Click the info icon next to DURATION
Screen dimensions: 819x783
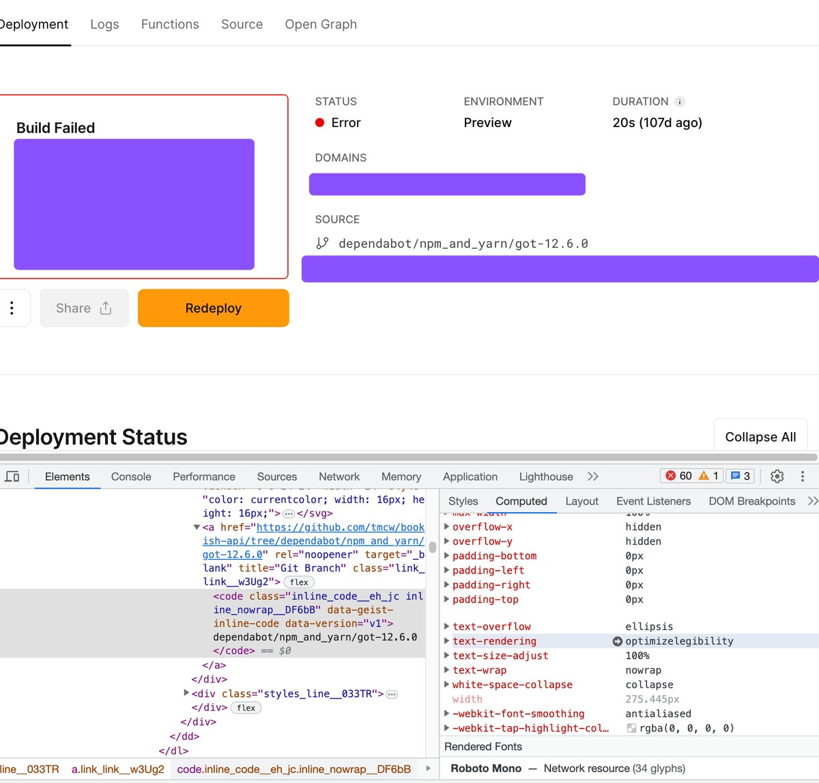[679, 102]
